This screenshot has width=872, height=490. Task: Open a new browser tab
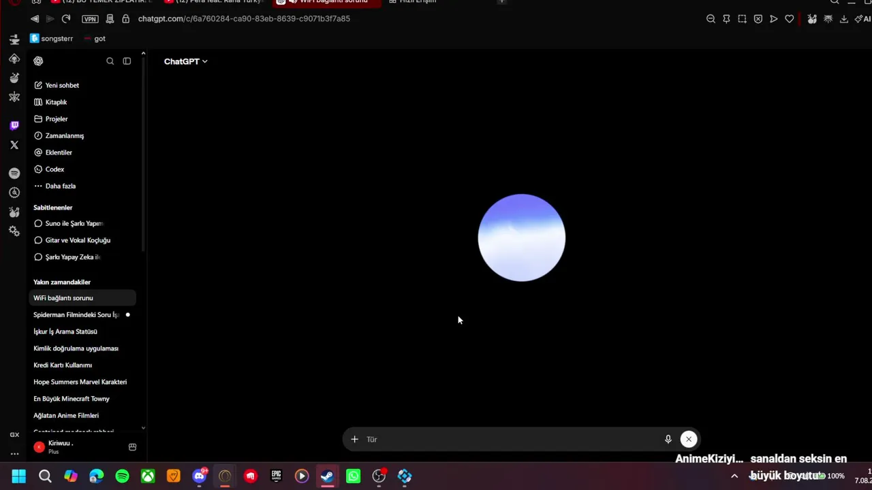pos(501,2)
